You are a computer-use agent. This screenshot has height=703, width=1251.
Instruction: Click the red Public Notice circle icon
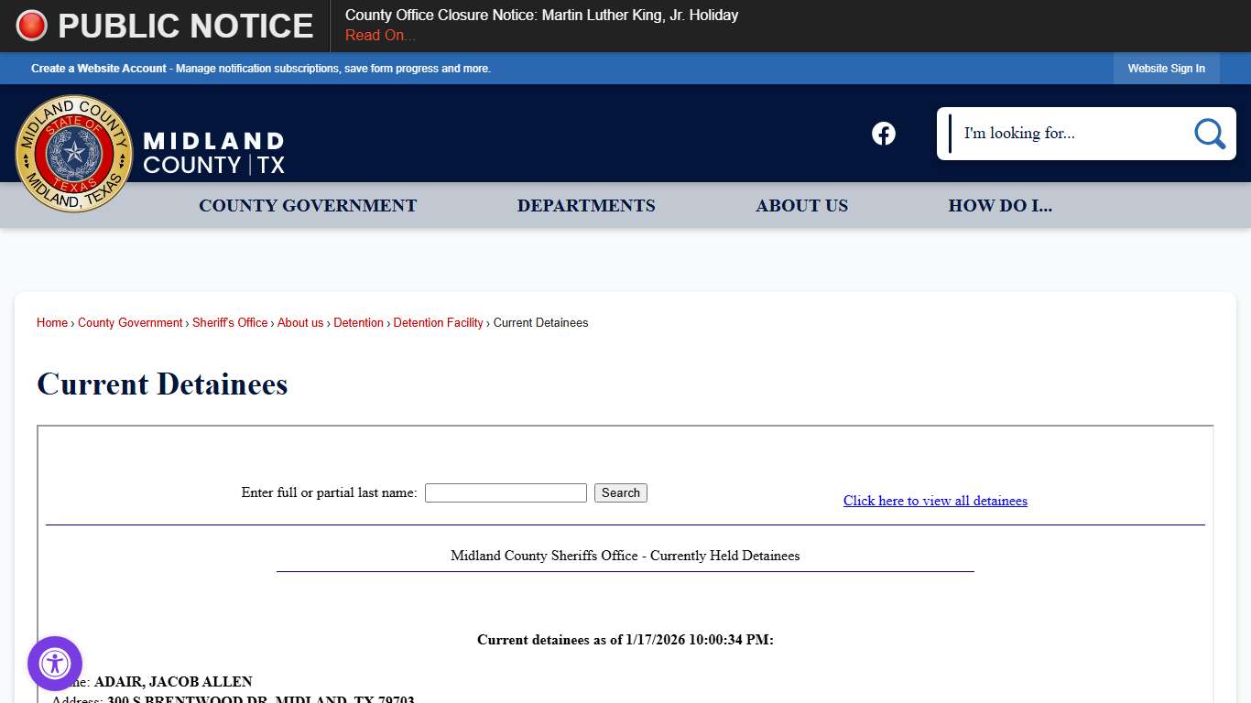pos(30,25)
